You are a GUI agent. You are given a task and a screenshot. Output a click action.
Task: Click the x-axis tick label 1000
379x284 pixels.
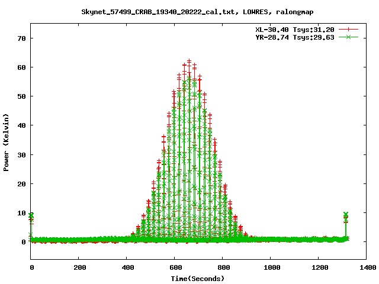pyautogui.click(x=272, y=267)
